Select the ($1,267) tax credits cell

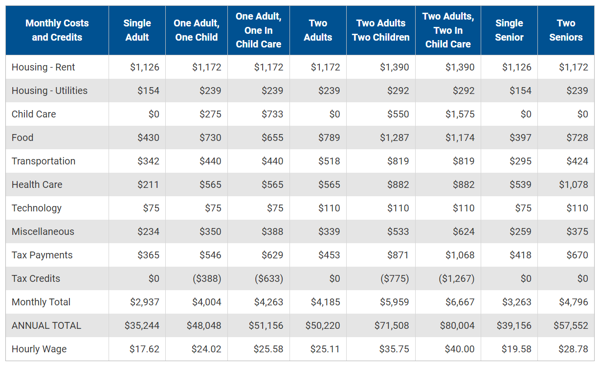pos(456,278)
